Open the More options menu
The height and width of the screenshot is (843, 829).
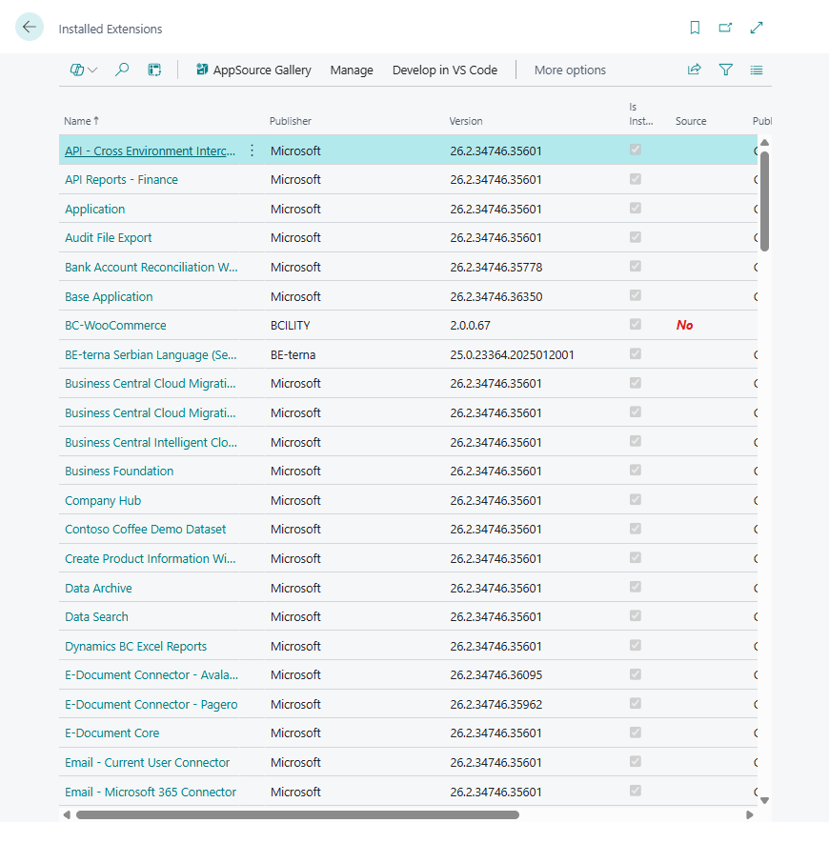click(x=570, y=70)
